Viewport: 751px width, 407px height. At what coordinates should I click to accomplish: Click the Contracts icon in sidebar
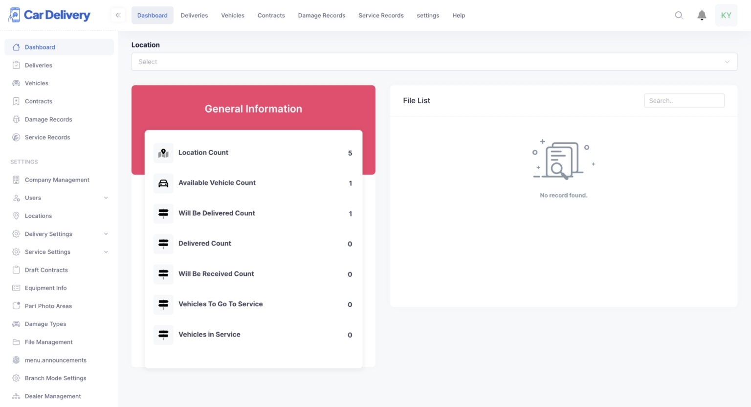click(16, 101)
